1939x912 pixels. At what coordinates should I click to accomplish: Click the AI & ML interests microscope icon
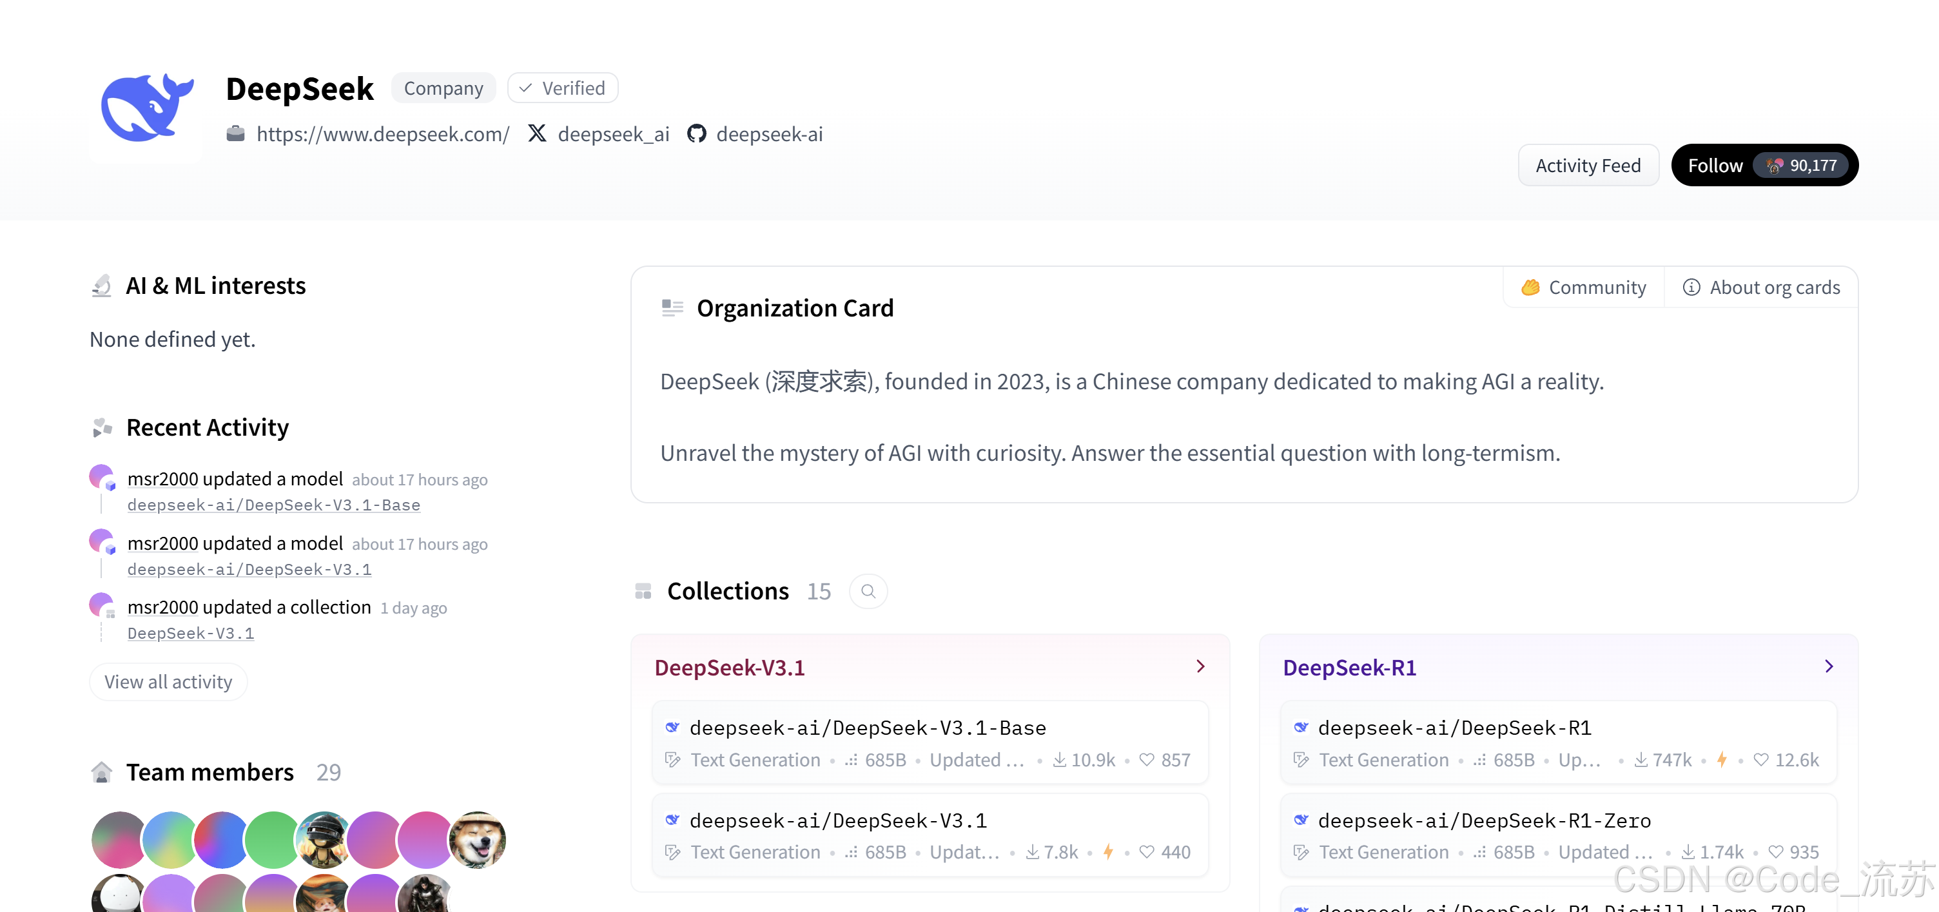point(102,286)
